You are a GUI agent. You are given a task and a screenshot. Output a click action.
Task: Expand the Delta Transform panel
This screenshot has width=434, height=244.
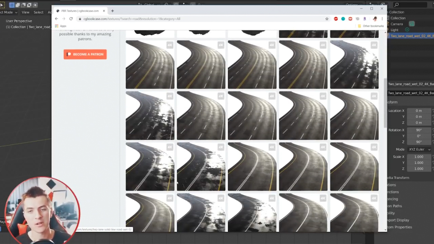click(398, 178)
